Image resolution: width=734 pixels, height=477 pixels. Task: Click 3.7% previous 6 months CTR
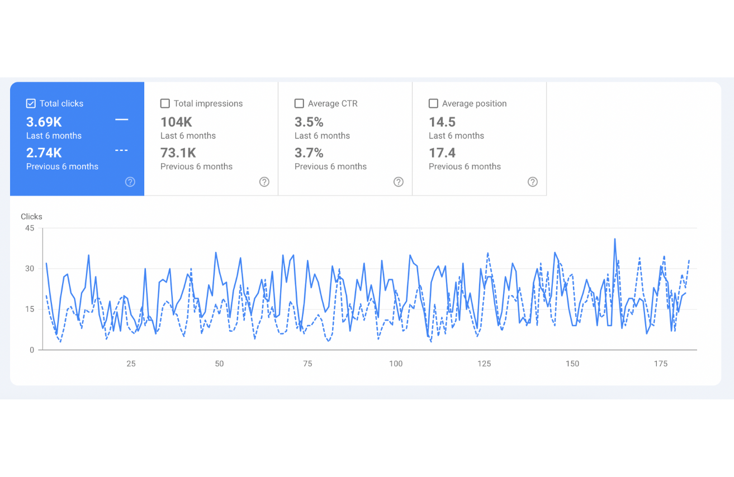309,152
